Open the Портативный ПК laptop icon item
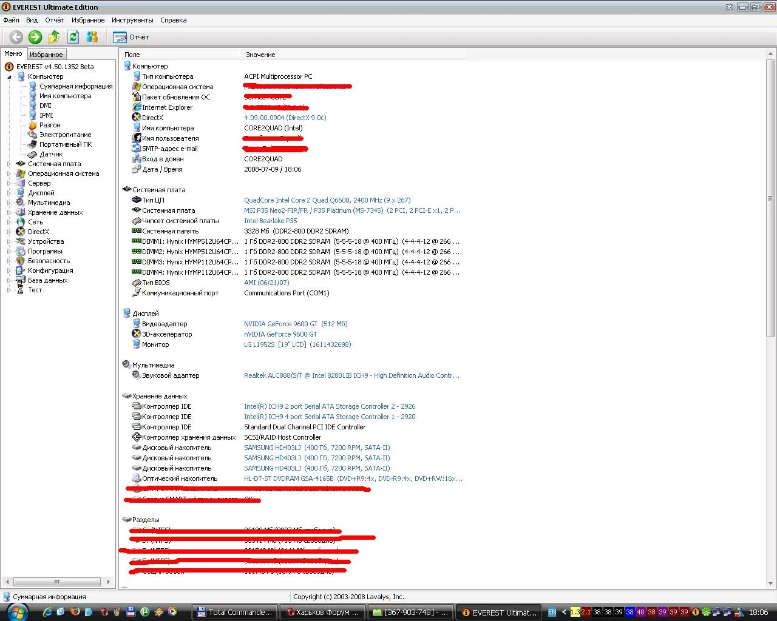 click(33, 144)
